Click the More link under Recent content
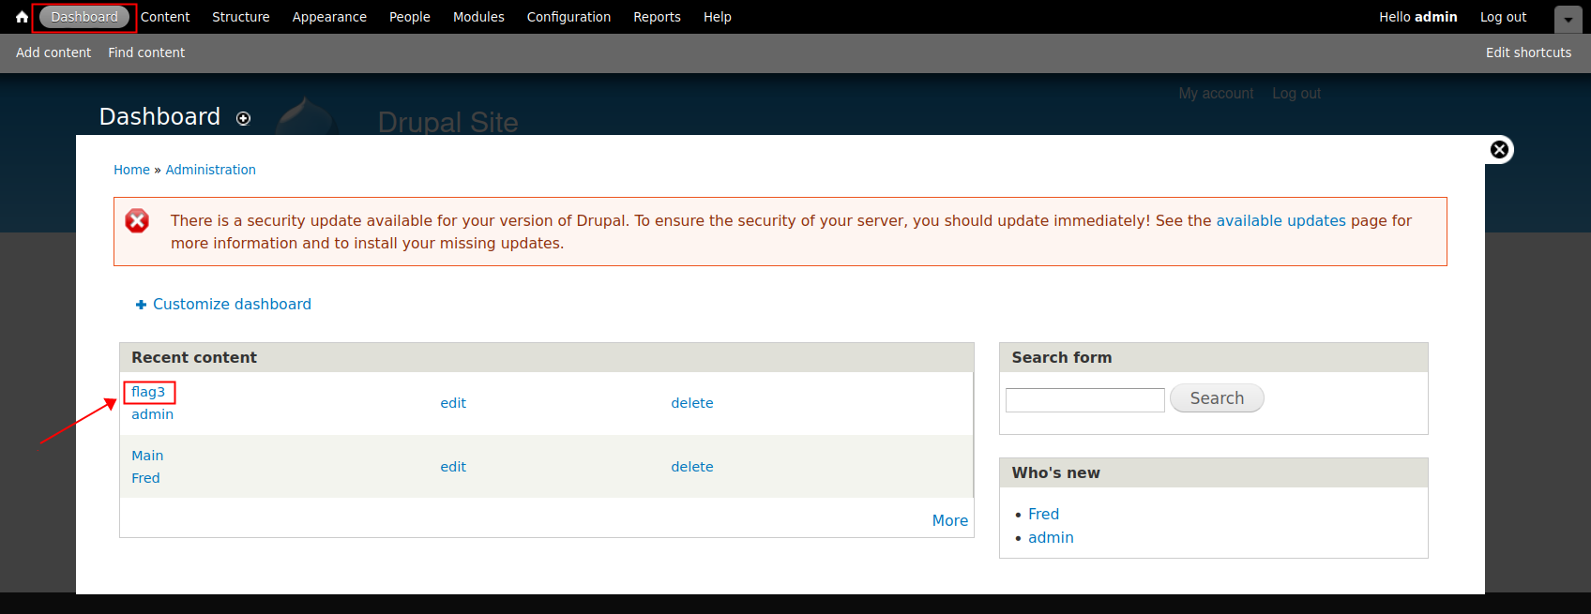Image resolution: width=1591 pixels, height=614 pixels. click(x=949, y=520)
